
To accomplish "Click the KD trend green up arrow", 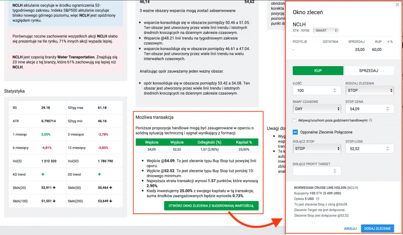I will 43,174.
